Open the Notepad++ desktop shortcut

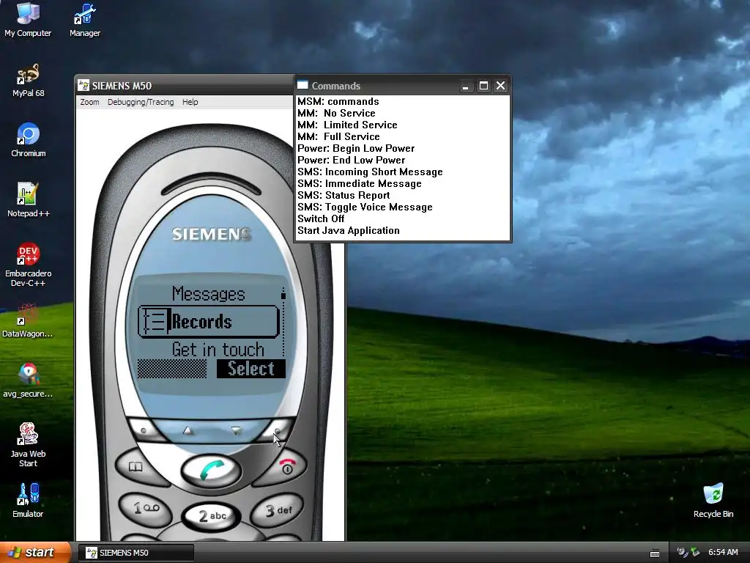click(x=29, y=200)
